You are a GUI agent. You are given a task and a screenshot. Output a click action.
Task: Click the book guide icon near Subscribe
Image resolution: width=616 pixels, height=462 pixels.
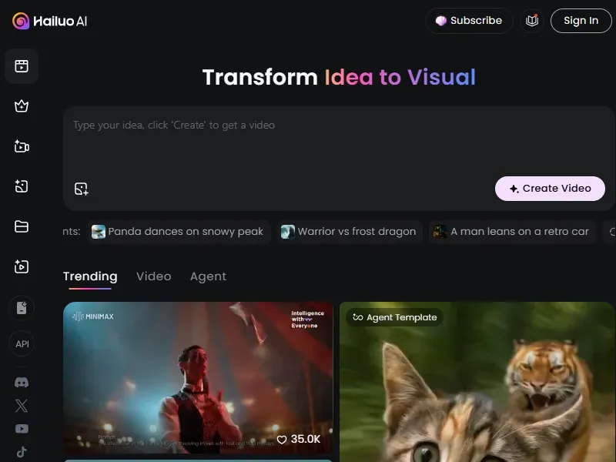point(531,21)
